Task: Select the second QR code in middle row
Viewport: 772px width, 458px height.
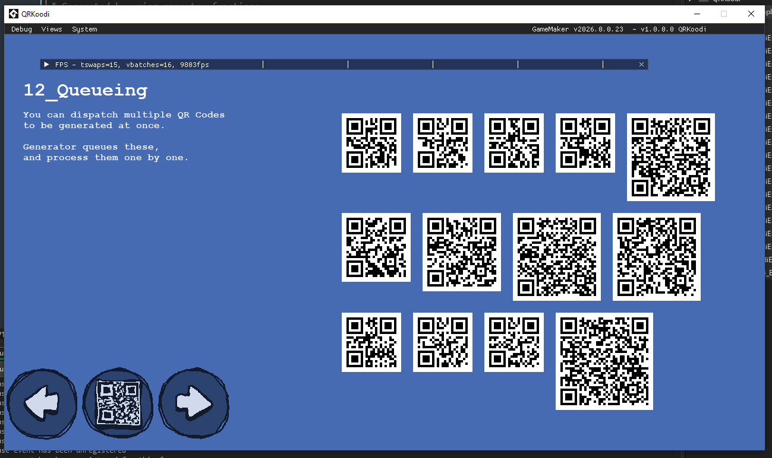Action: (x=462, y=252)
